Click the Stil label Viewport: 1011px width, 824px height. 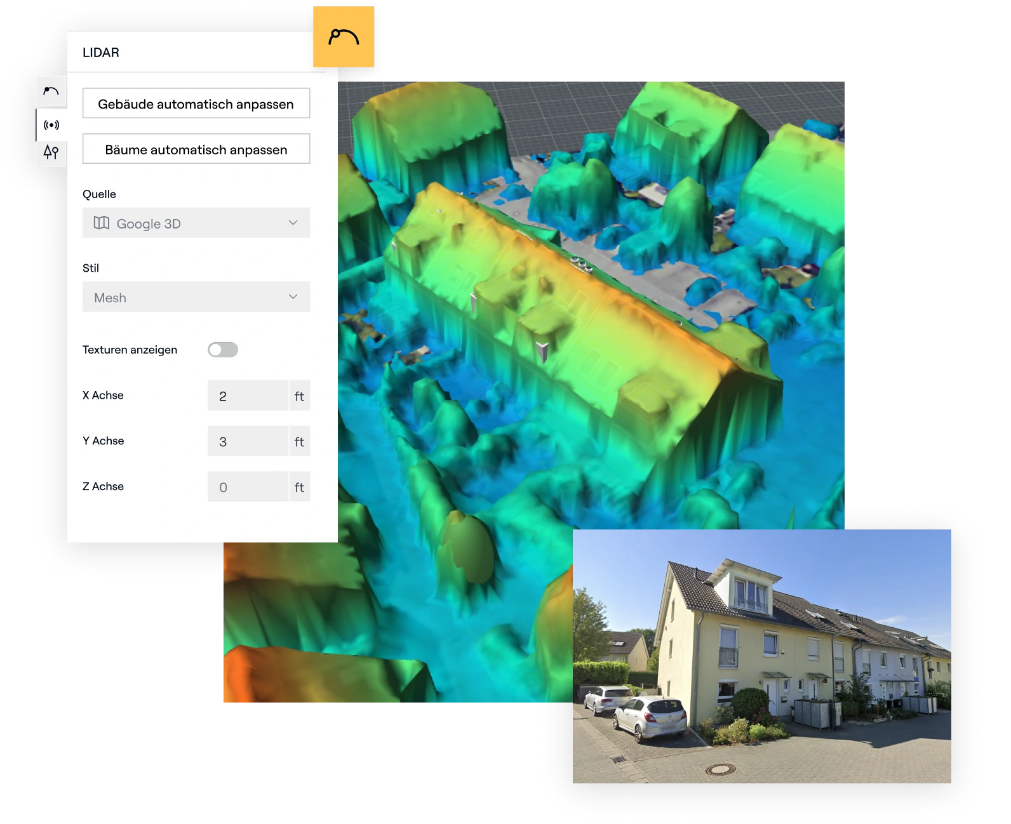pos(91,268)
